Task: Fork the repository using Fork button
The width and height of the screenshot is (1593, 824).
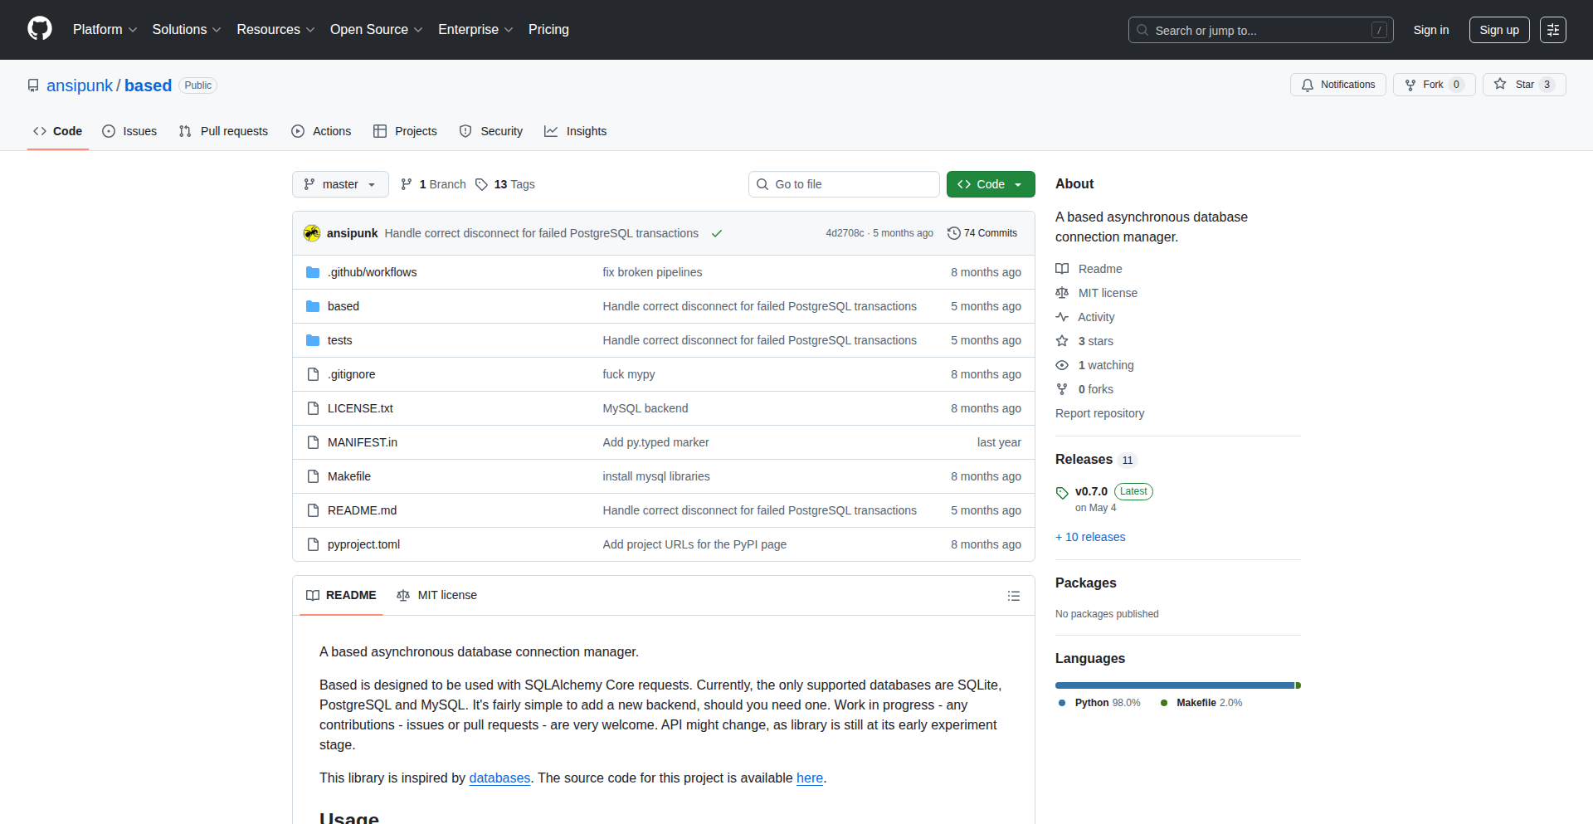Action: [1425, 85]
